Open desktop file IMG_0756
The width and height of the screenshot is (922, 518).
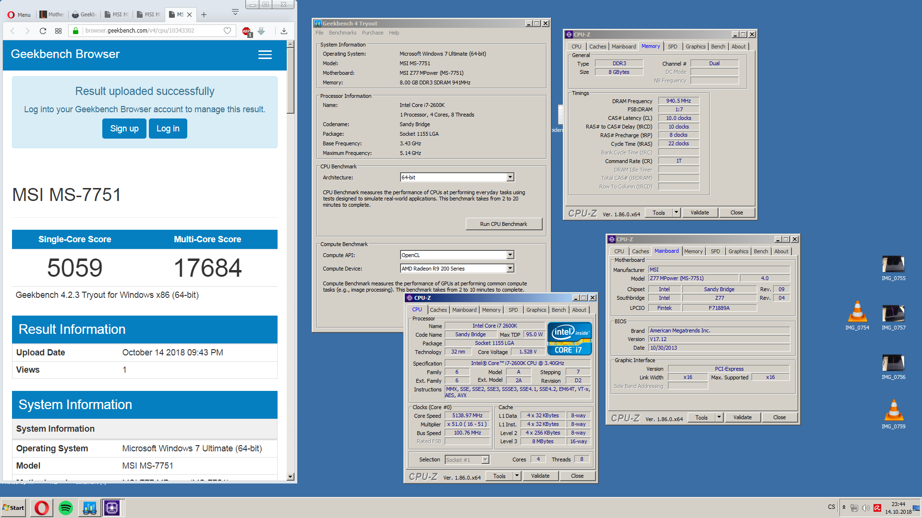[893, 367]
